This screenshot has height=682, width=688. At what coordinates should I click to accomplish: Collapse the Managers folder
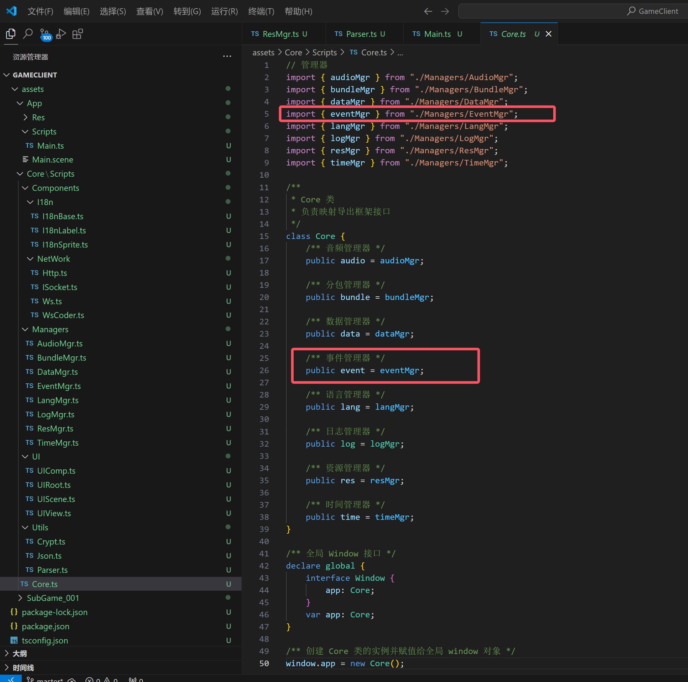click(50, 329)
